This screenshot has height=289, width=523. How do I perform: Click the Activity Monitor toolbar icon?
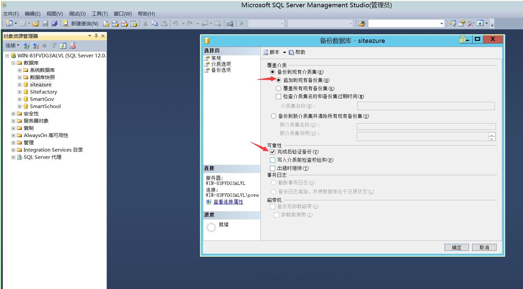point(230,23)
